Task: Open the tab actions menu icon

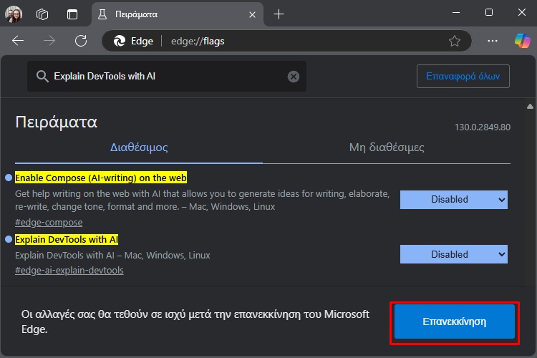Action: pyautogui.click(x=72, y=14)
